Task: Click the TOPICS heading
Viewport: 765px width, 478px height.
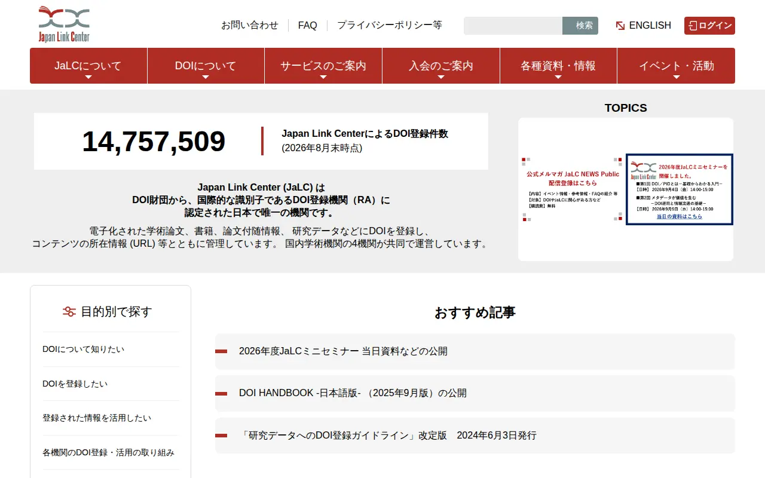Action: pyautogui.click(x=626, y=108)
